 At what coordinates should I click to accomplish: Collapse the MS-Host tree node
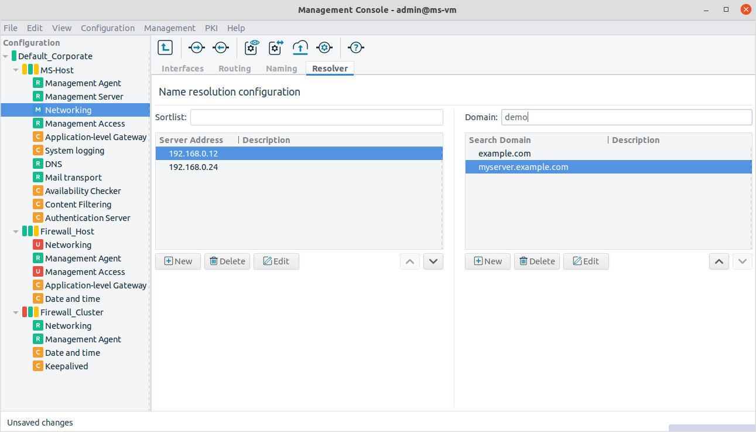[16, 70]
